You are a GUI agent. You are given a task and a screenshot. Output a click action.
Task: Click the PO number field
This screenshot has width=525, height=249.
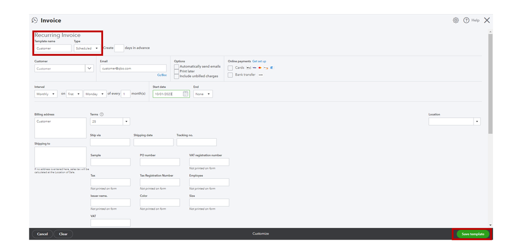160,162
